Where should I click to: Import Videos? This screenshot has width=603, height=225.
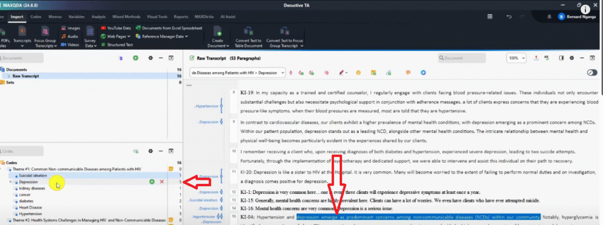coord(71,45)
